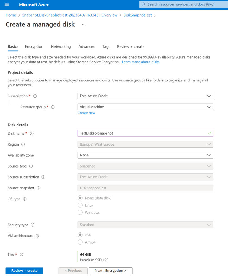Expand the Availability zone dropdown

click(145, 155)
